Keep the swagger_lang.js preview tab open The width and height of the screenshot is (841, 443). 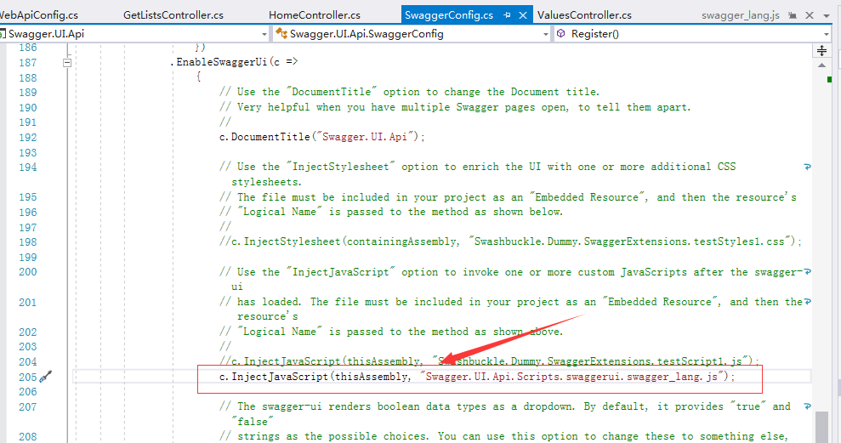[793, 15]
